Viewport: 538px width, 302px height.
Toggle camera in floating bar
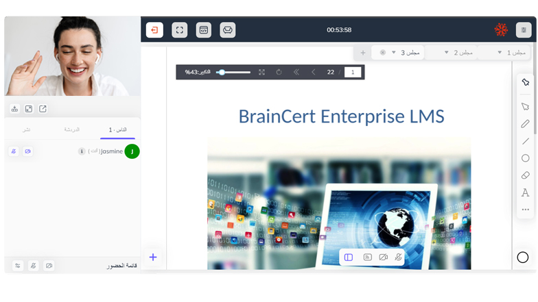[x=383, y=257]
